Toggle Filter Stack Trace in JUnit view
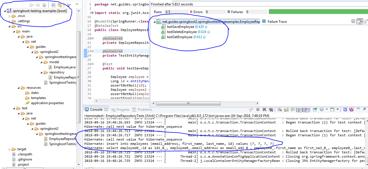 click(360, 21)
